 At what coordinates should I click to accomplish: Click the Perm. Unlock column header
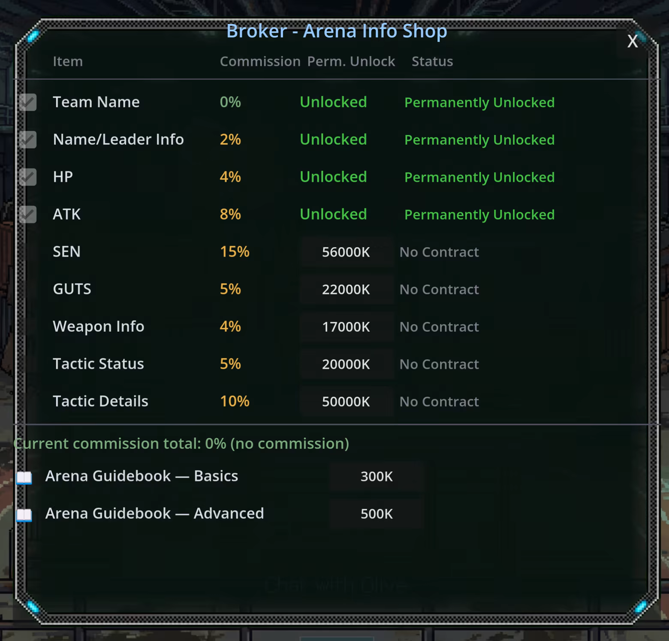point(351,62)
